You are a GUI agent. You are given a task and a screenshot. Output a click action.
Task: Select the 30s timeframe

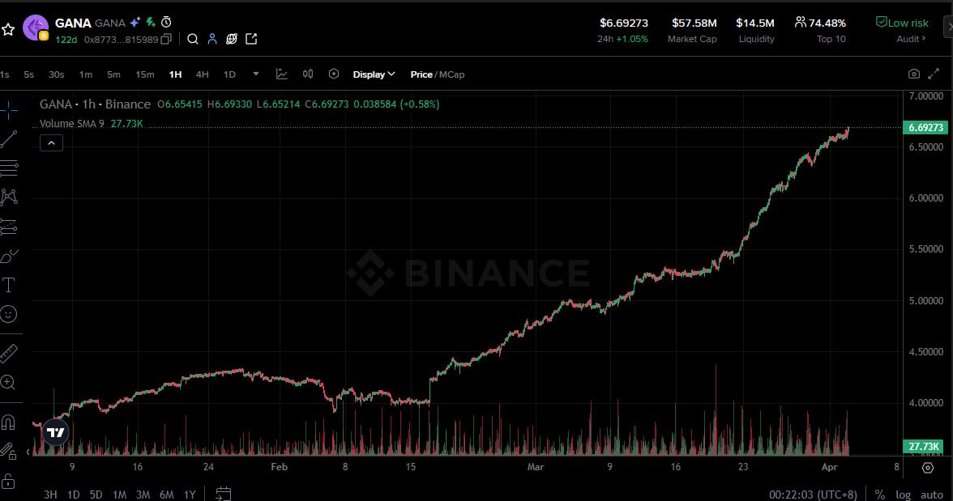coord(56,74)
